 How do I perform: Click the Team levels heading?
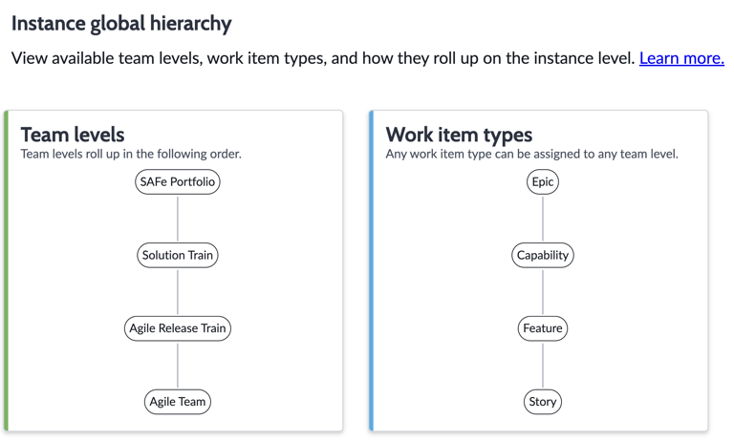pyautogui.click(x=73, y=135)
